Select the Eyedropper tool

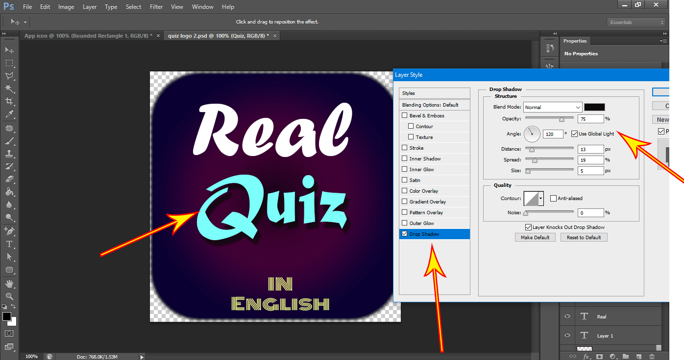click(9, 114)
